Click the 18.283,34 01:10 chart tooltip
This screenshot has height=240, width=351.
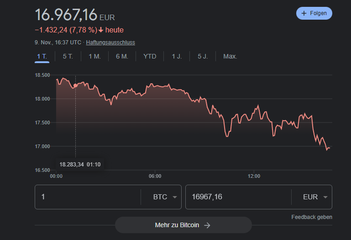coord(80,165)
